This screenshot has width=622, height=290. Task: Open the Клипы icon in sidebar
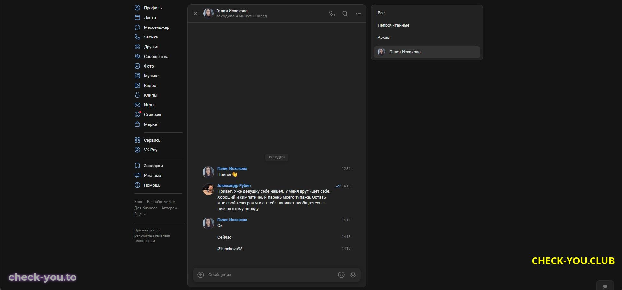pos(137,95)
